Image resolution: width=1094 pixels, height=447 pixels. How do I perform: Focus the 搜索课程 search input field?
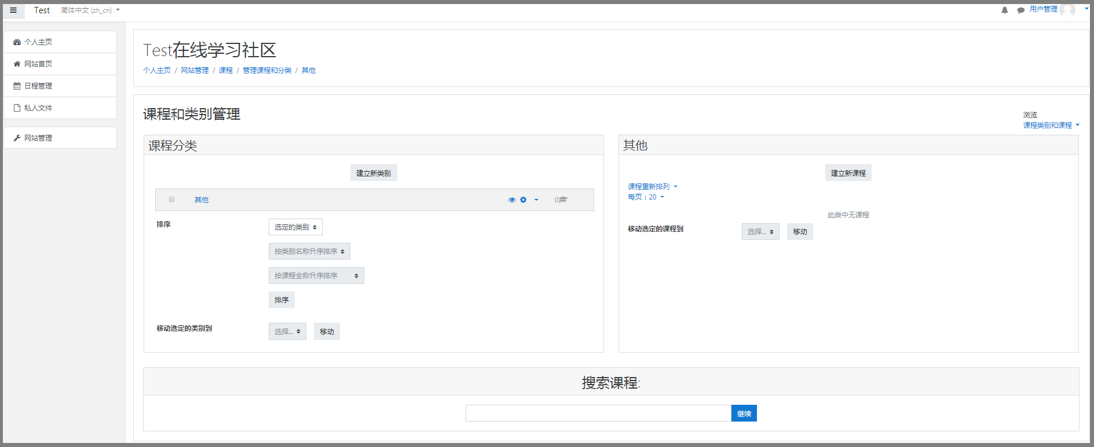click(598, 413)
